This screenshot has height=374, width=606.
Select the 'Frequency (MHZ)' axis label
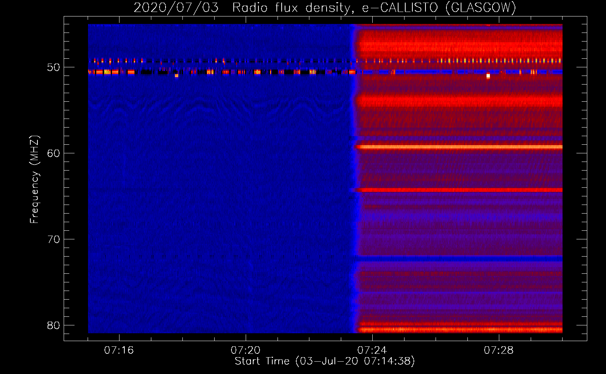[x=34, y=180]
